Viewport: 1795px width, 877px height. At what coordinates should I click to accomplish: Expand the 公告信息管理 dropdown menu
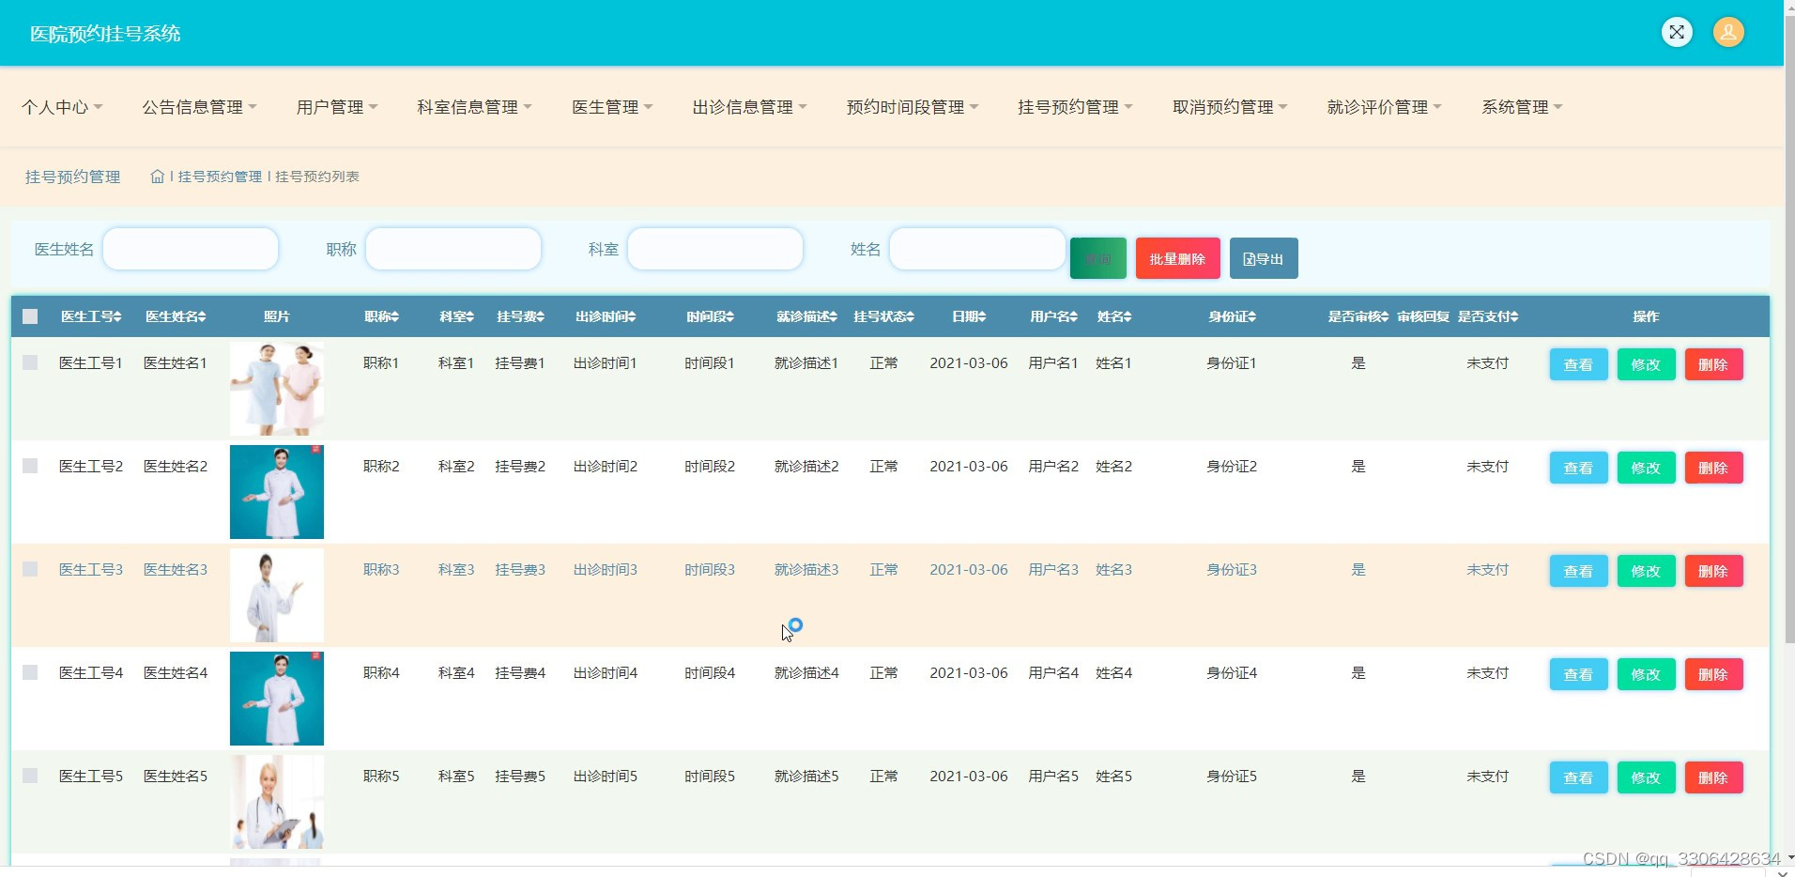tap(199, 107)
